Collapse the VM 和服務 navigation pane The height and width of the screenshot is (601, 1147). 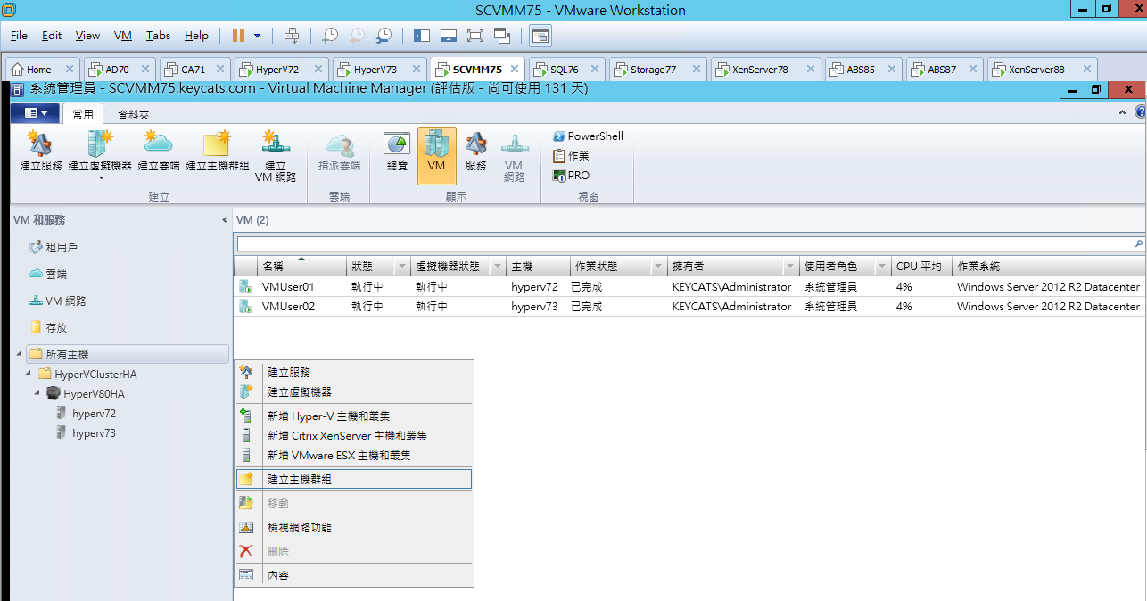tap(224, 219)
